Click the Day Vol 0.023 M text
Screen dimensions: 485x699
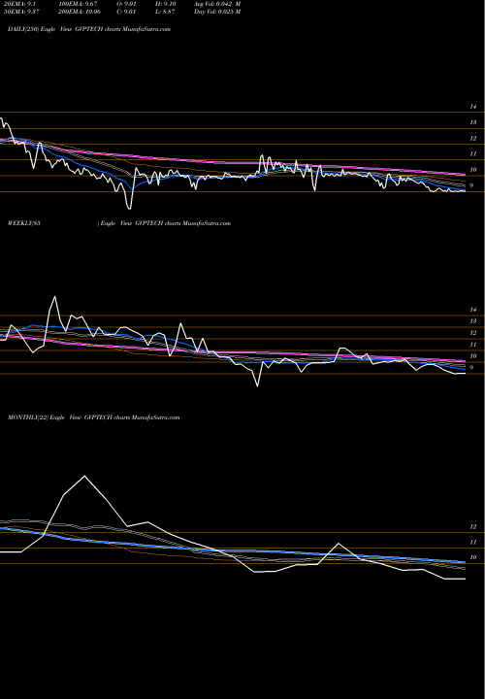(217, 12)
